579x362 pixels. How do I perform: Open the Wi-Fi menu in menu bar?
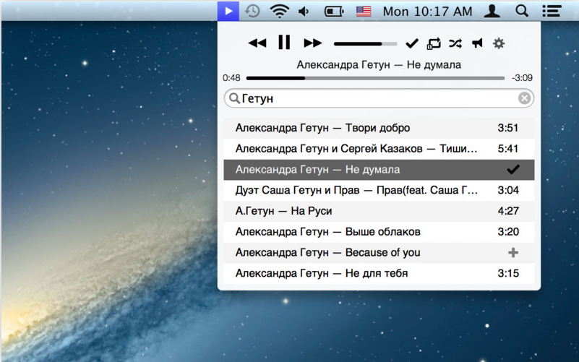279,11
